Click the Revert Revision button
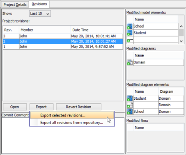Viewport: 186px width, 155px height. pos(78,107)
